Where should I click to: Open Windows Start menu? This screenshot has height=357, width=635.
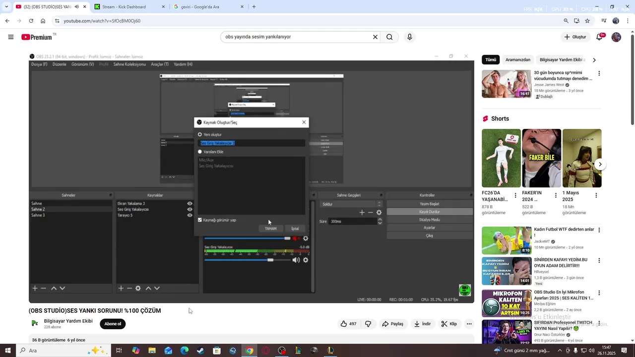click(x=7, y=351)
